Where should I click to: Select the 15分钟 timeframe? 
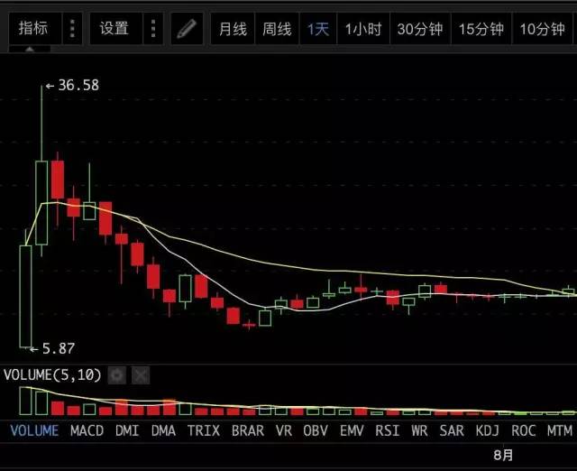481,29
